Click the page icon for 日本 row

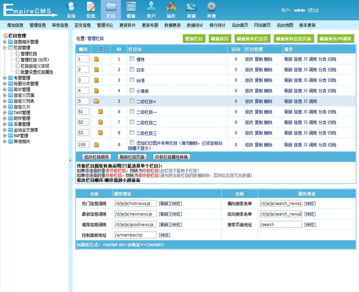coord(96,70)
